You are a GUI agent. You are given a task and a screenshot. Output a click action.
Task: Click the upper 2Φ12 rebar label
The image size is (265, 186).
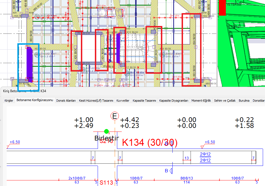205,154
